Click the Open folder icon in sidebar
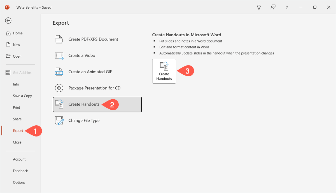 pyautogui.click(x=8, y=56)
